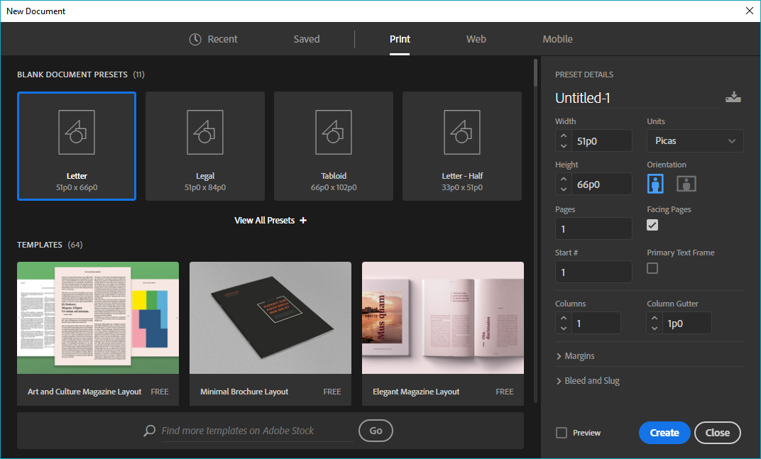Image resolution: width=761 pixels, height=459 pixels.
Task: Save the current document preset
Action: [x=733, y=96]
